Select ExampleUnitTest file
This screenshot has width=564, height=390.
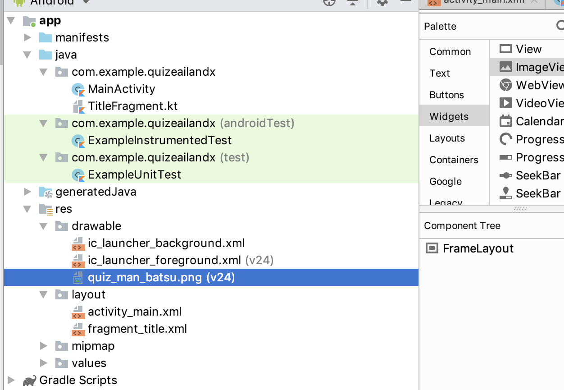pyautogui.click(x=135, y=175)
